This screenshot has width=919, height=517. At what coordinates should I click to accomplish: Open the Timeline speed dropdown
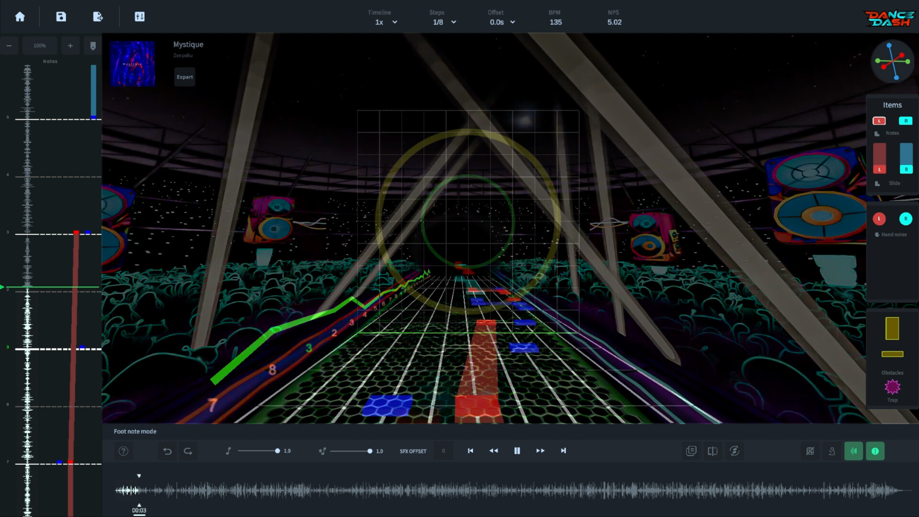click(x=385, y=22)
